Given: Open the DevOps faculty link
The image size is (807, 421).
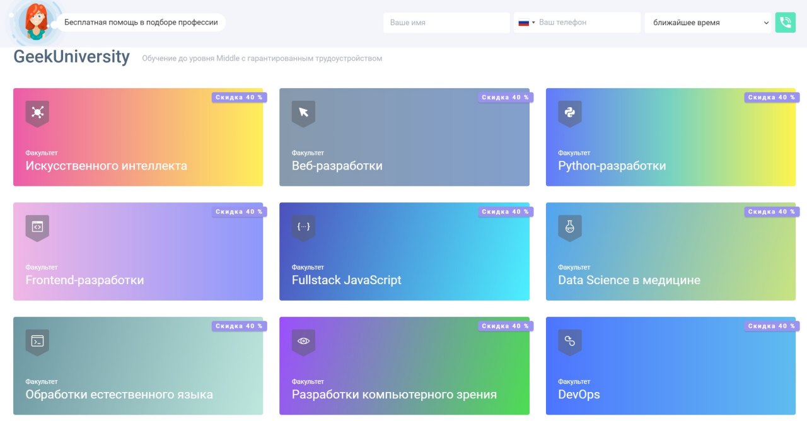Looking at the screenshot, I should point(671,366).
